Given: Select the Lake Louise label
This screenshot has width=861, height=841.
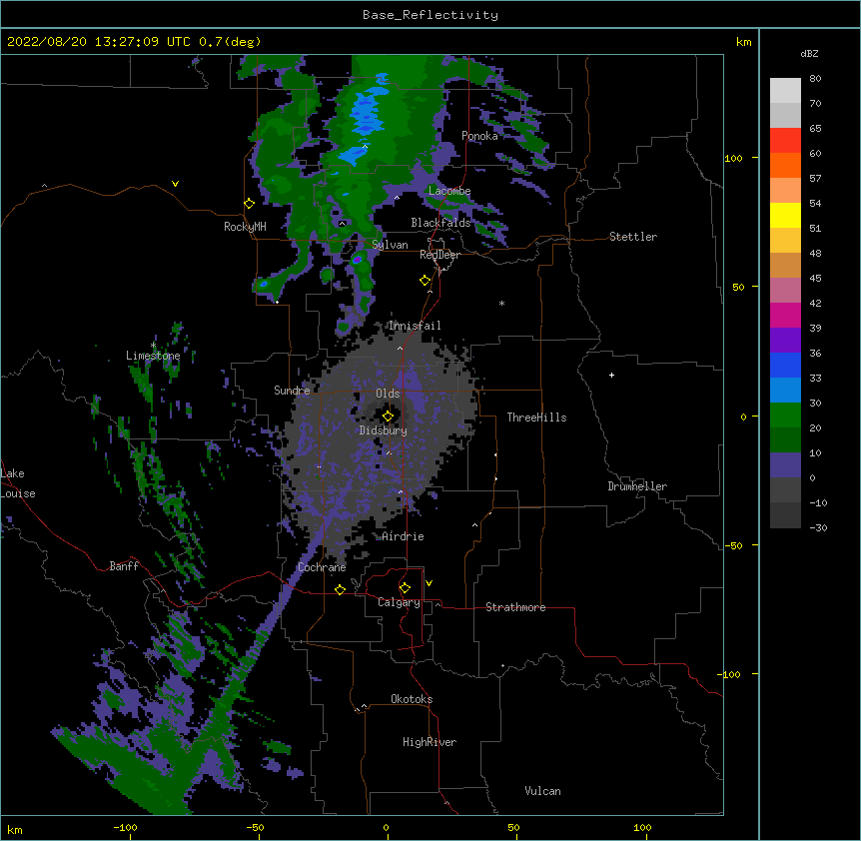Looking at the screenshot, I should click(x=18, y=483).
